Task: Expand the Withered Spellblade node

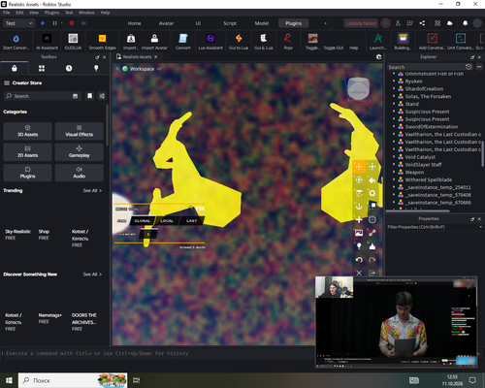Action: [x=394, y=179]
